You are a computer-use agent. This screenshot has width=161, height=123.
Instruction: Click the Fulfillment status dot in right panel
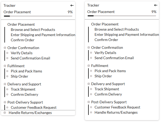click(89, 66)
